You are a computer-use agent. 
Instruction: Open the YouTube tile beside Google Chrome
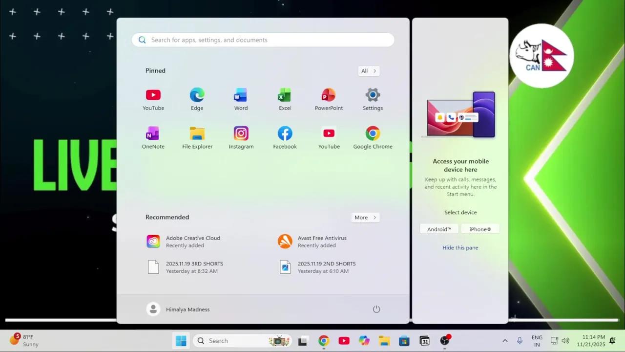(329, 138)
